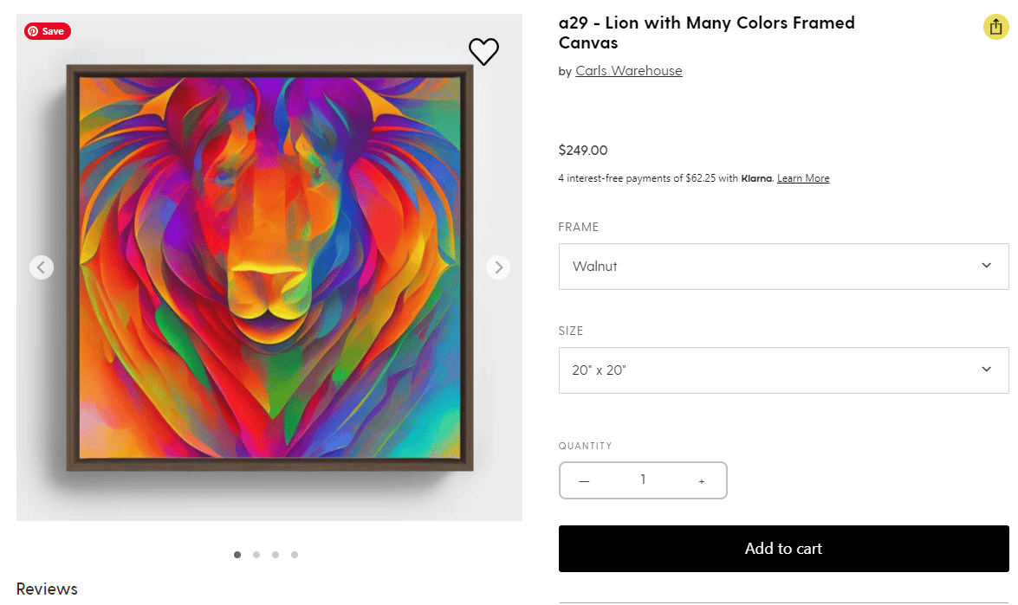The height and width of the screenshot is (605, 1018).
Task: Go to next product image
Action: pos(497,267)
